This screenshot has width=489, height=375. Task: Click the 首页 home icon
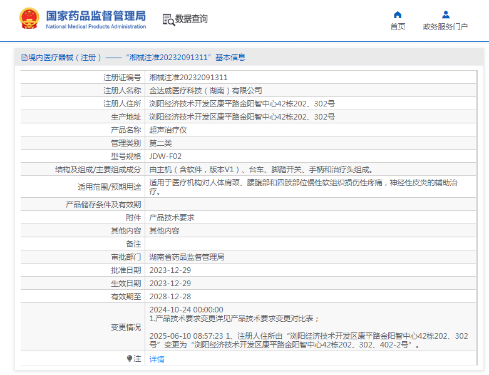coord(398,14)
